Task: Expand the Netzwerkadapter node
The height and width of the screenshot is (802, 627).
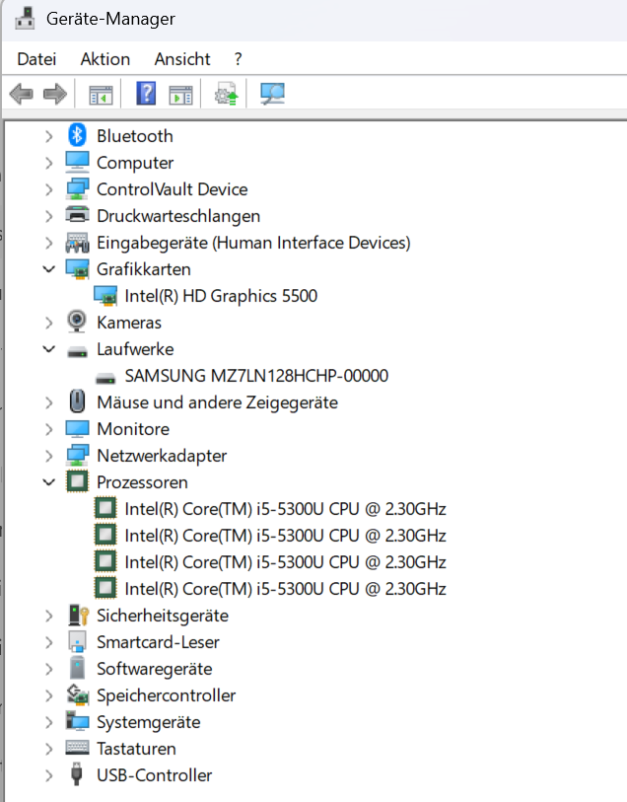Action: coord(48,456)
